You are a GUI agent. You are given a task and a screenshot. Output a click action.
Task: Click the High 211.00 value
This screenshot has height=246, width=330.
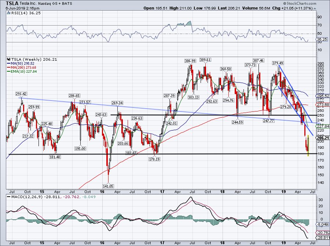pyautogui.click(x=180, y=8)
